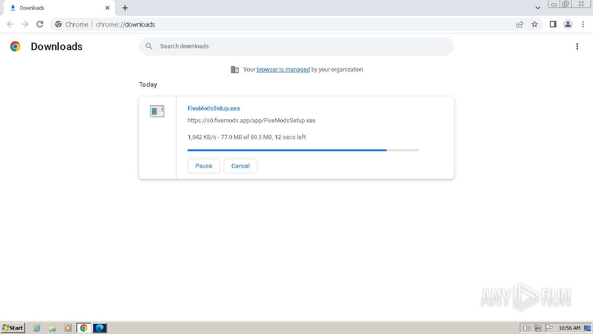The width and height of the screenshot is (593, 334).
Task: Click the network tray icon
Action: click(538, 328)
